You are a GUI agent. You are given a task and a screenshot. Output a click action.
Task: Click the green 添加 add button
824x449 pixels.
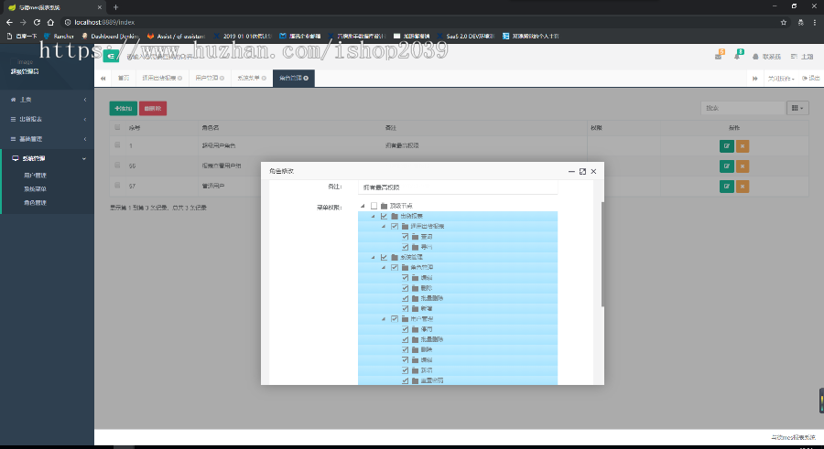pos(123,108)
